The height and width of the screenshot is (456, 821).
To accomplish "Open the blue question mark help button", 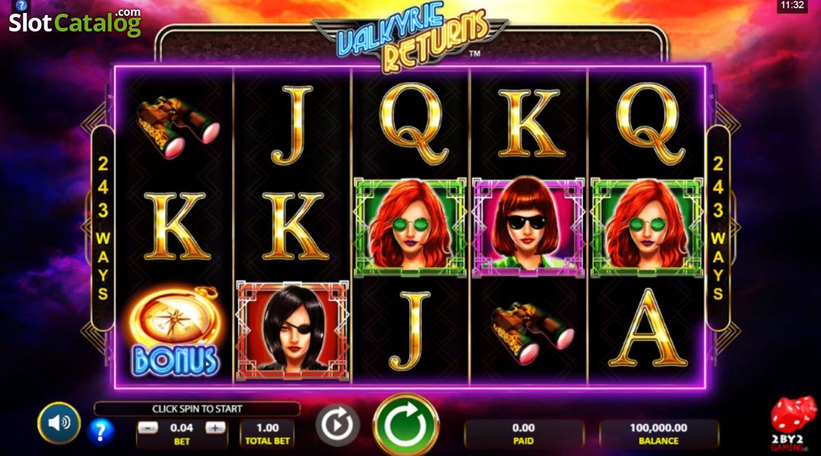I will click(101, 431).
